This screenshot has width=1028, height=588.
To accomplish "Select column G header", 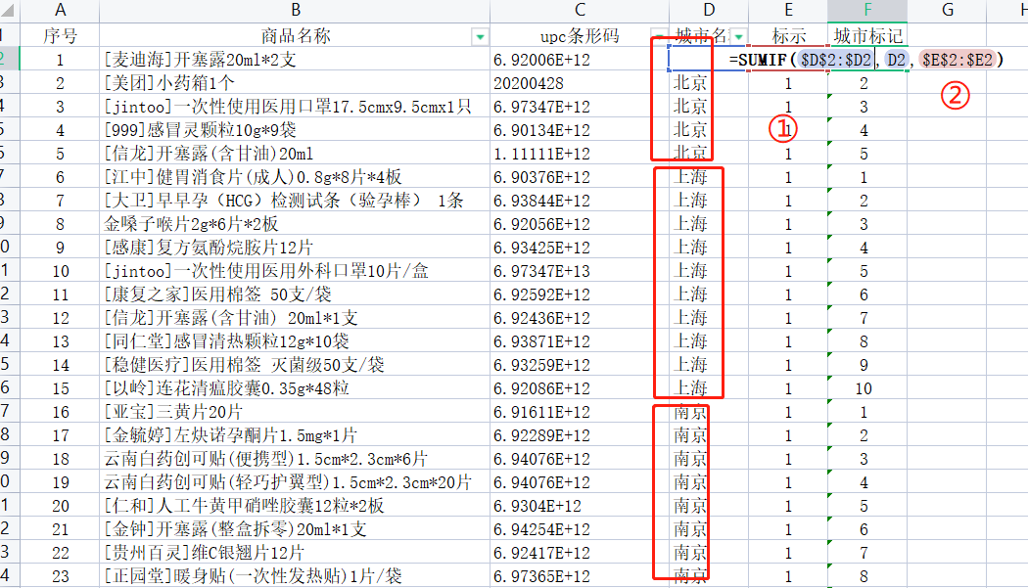I will coord(948,10).
